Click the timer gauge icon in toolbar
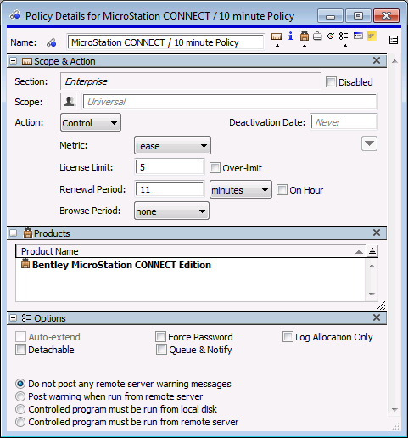The width and height of the screenshot is (408, 438). 331,36
